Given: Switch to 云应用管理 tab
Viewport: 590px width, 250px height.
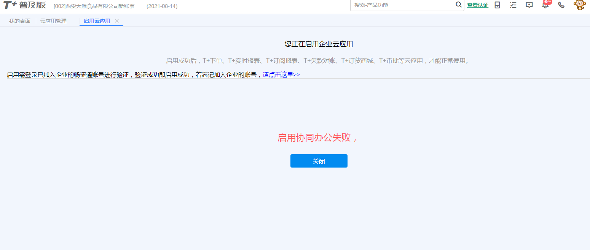Looking at the screenshot, I should [x=53, y=21].
